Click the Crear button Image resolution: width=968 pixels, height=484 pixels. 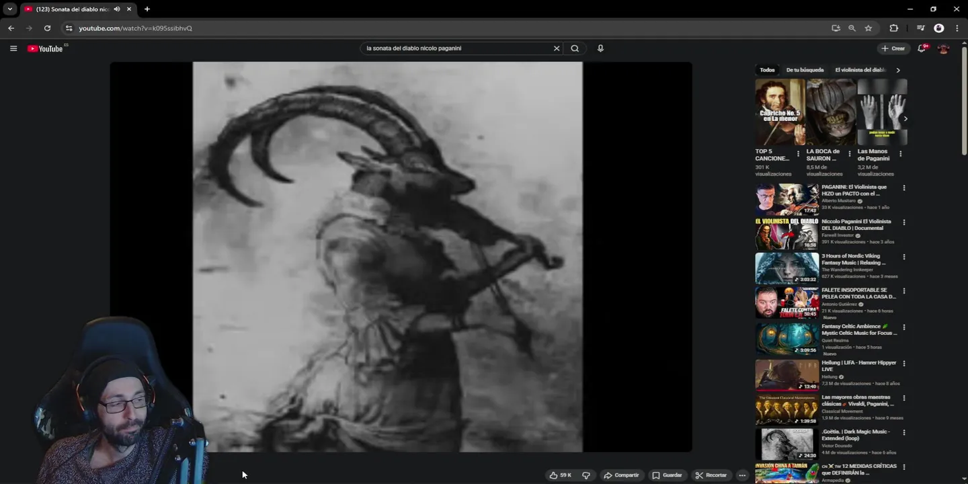pyautogui.click(x=893, y=48)
